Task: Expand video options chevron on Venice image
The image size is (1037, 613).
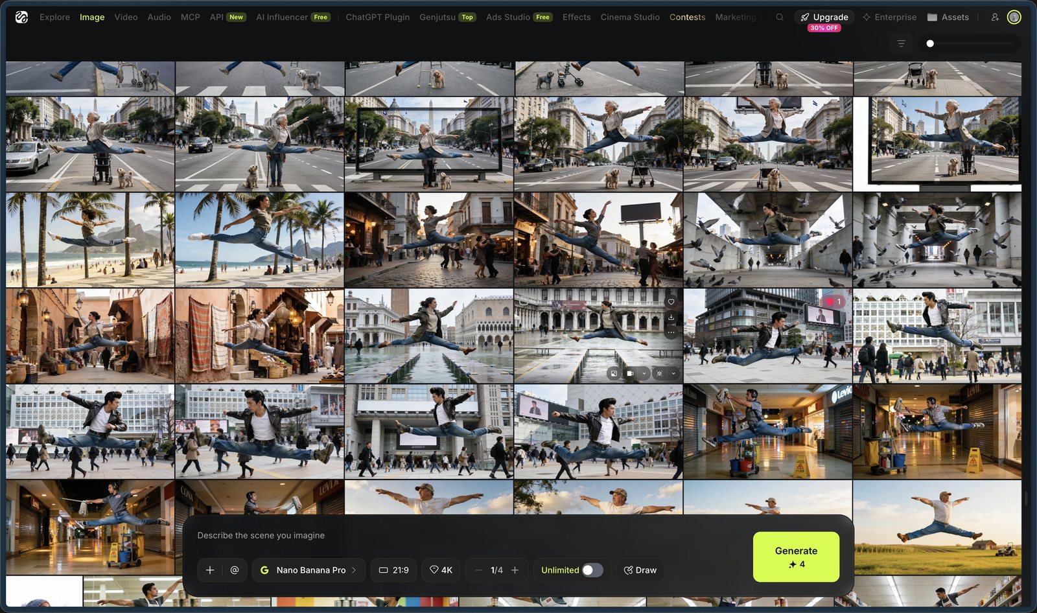Action: tap(644, 373)
